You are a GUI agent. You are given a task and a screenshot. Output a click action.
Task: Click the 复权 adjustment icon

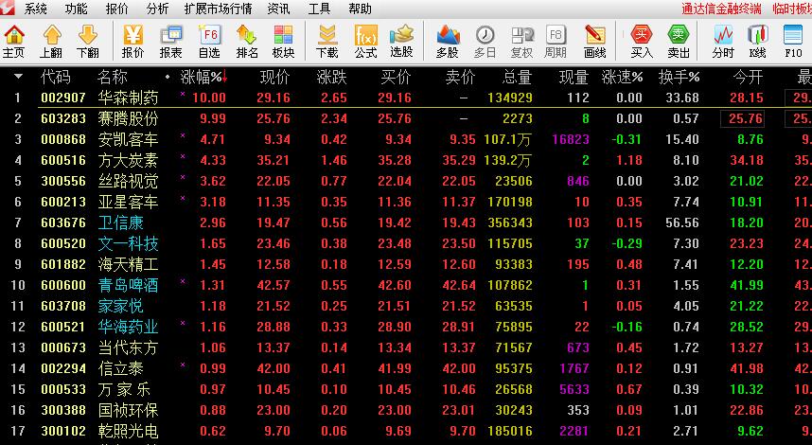click(x=522, y=42)
